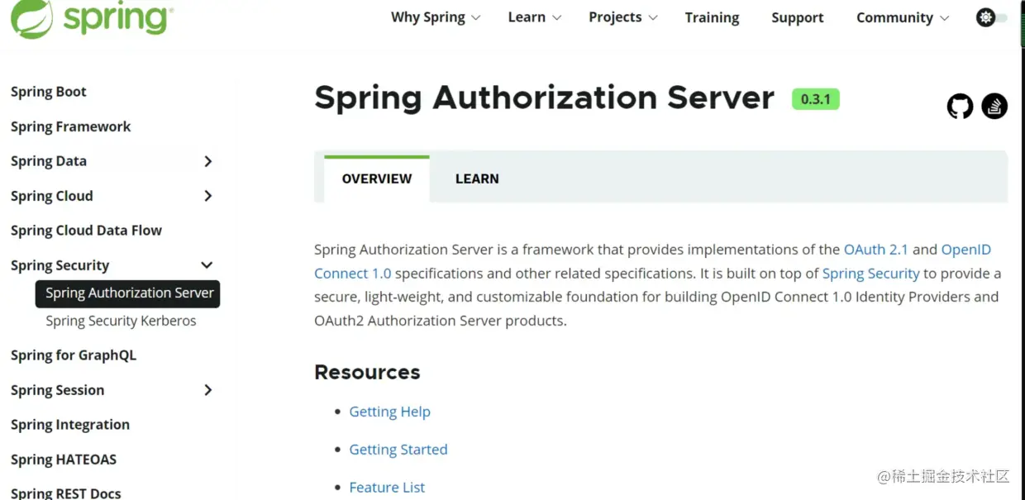Click the Spring Security sidebar label
1025x500 pixels.
click(x=60, y=265)
